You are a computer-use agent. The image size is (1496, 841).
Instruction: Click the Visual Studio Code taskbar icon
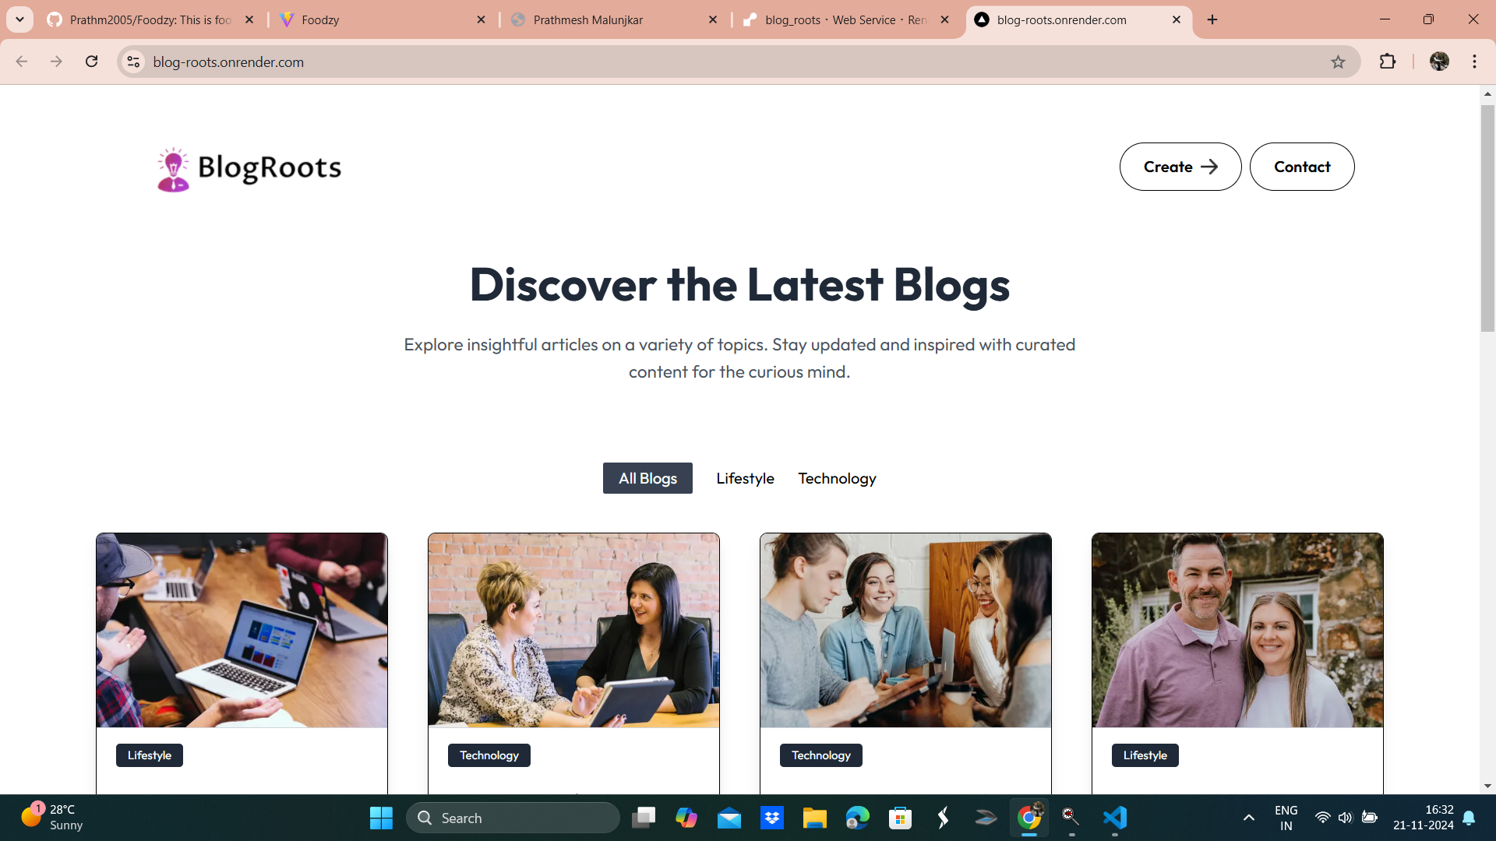point(1113,818)
